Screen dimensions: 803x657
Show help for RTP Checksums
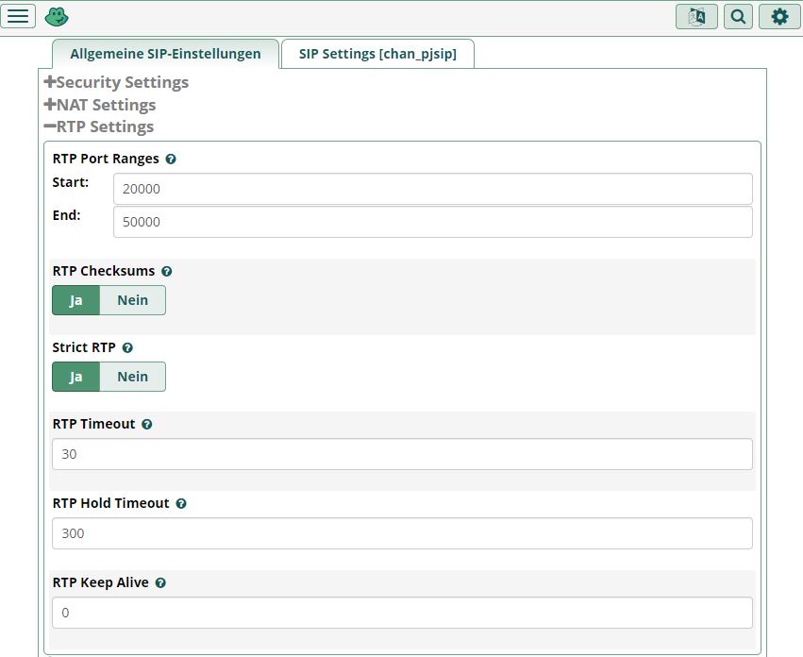166,272
